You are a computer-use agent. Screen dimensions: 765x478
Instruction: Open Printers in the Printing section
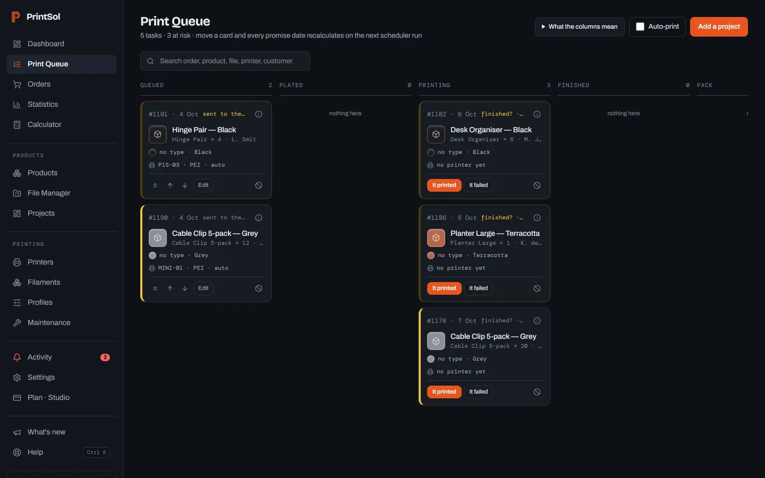point(61,262)
